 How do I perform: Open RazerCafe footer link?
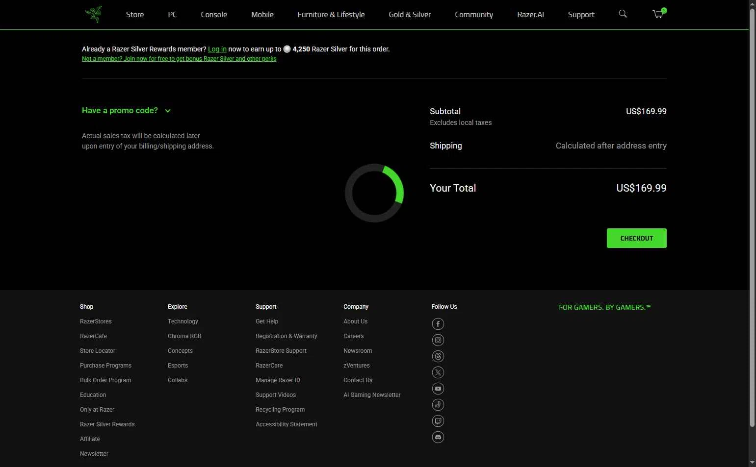[93, 336]
